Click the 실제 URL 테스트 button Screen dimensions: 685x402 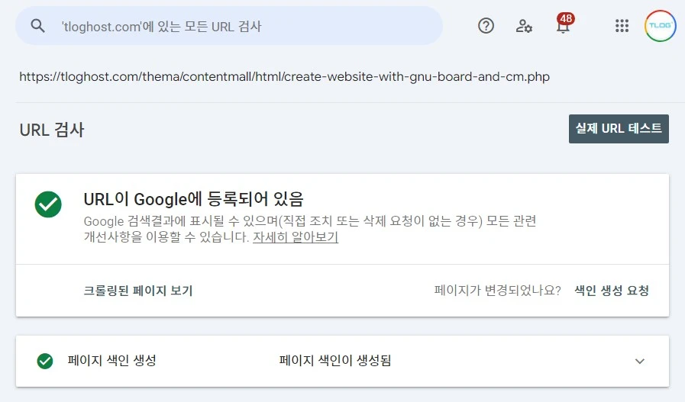pos(619,129)
